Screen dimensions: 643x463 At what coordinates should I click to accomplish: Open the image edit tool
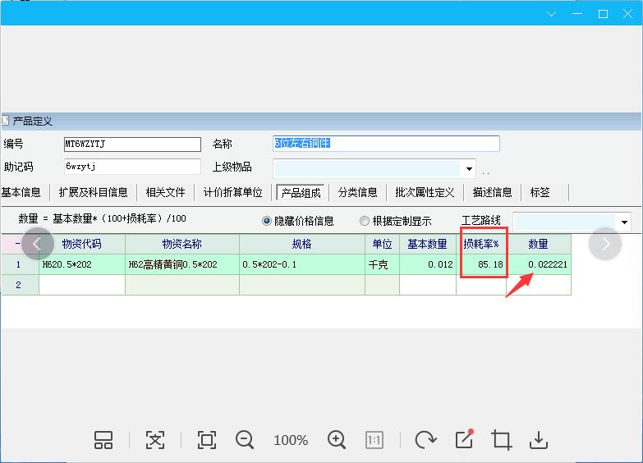465,439
